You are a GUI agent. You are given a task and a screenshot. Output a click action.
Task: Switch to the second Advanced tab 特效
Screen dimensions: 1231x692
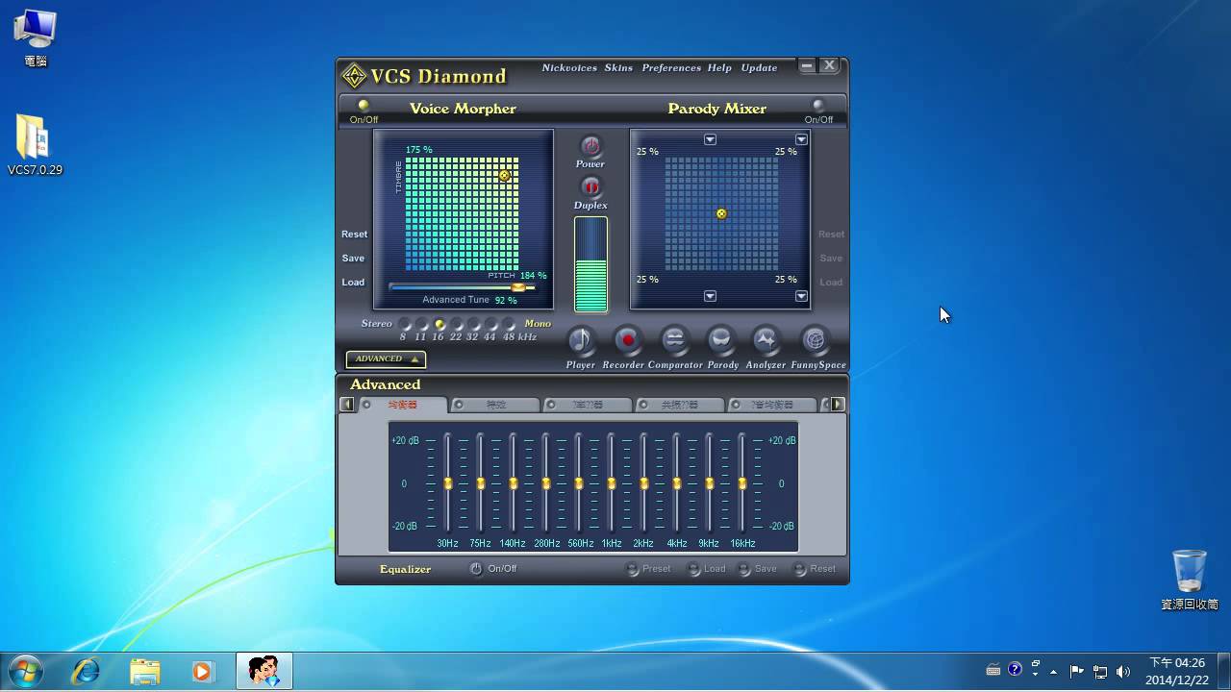point(495,405)
